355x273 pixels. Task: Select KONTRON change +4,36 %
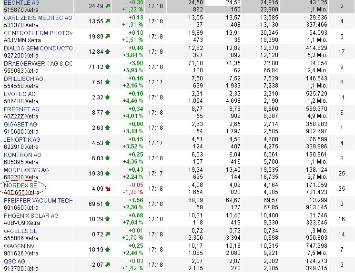click(133, 162)
